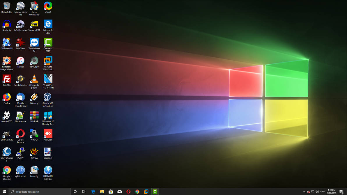Viewport: 347px width, 195px height.
Task: Focus the 'Type here to search' box
Action: 40,192
